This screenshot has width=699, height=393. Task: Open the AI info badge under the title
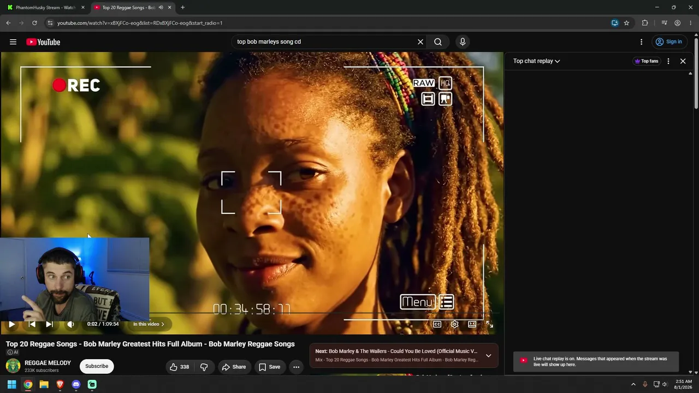pyautogui.click(x=13, y=352)
